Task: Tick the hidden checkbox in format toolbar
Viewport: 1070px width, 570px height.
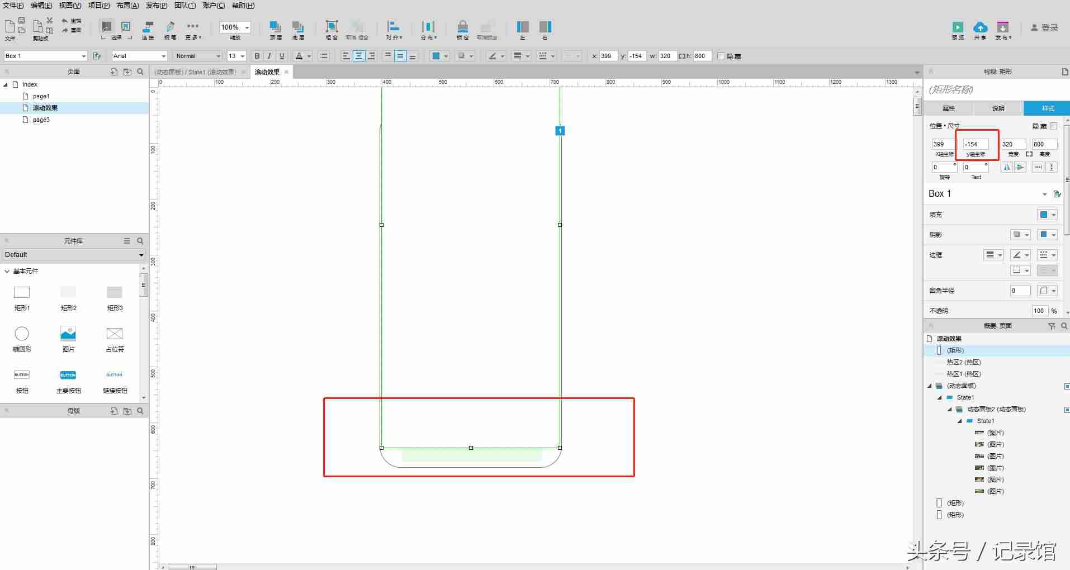Action: coord(721,56)
